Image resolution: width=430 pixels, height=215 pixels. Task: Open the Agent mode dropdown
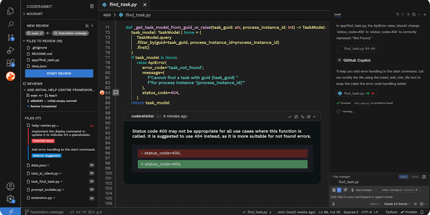coord(375,204)
